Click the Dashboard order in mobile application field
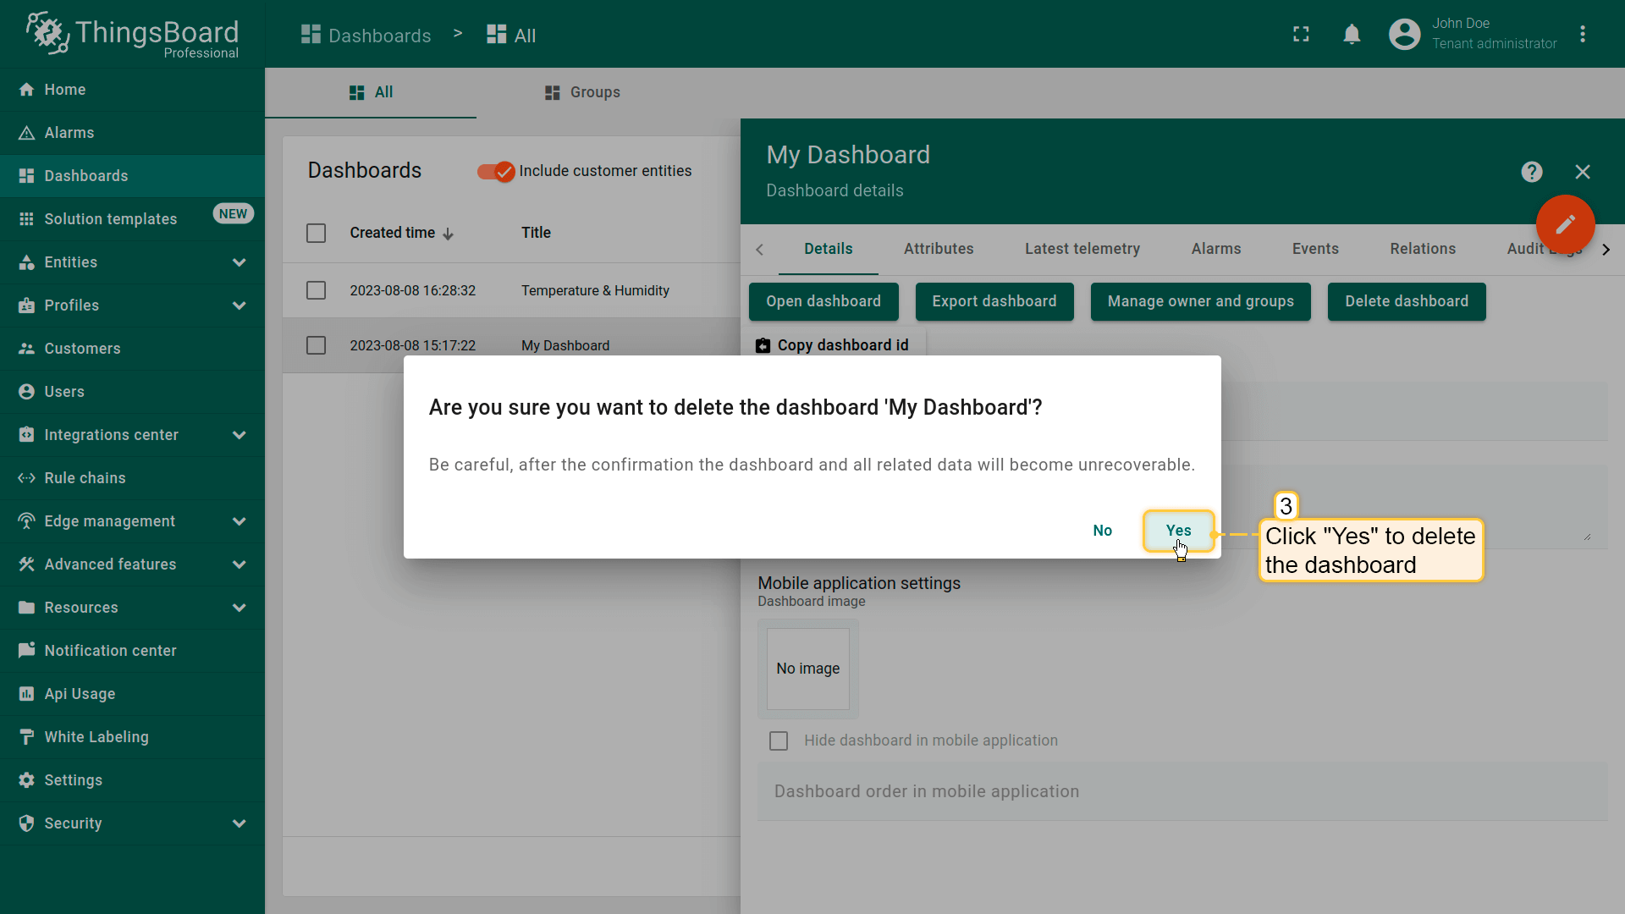 (x=1182, y=791)
